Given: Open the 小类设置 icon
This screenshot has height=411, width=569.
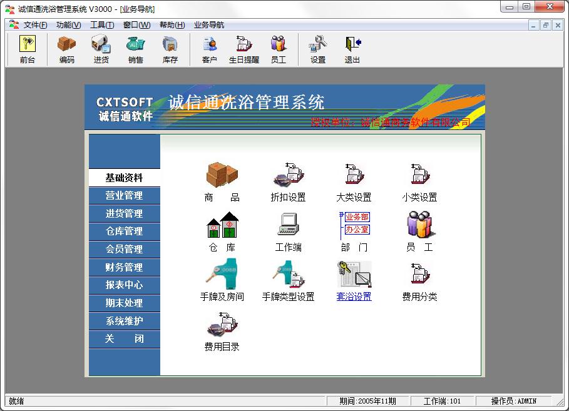Looking at the screenshot, I should [x=420, y=173].
